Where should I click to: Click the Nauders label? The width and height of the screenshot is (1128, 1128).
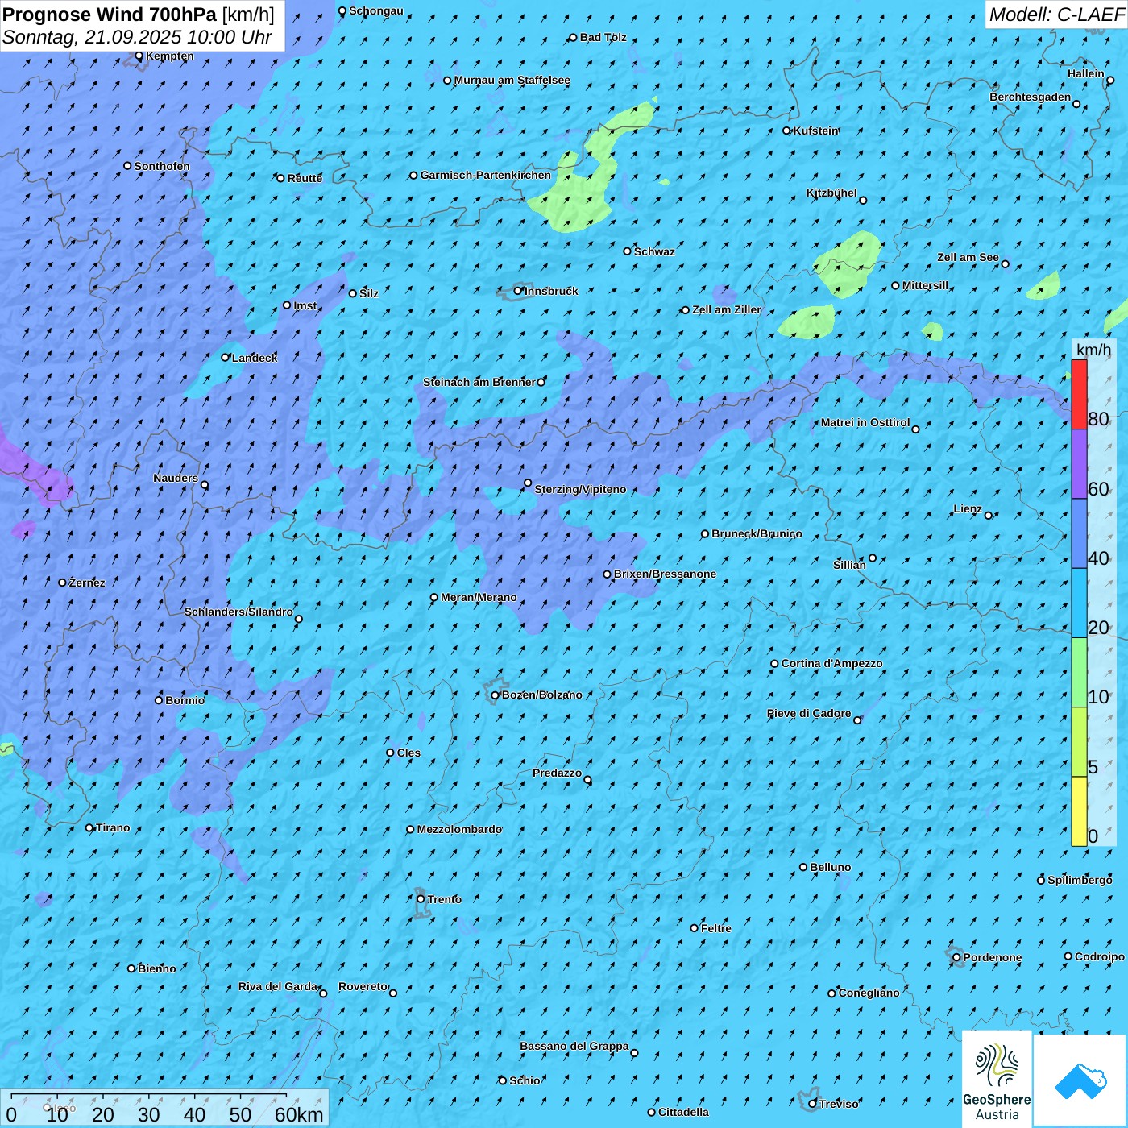pos(176,478)
